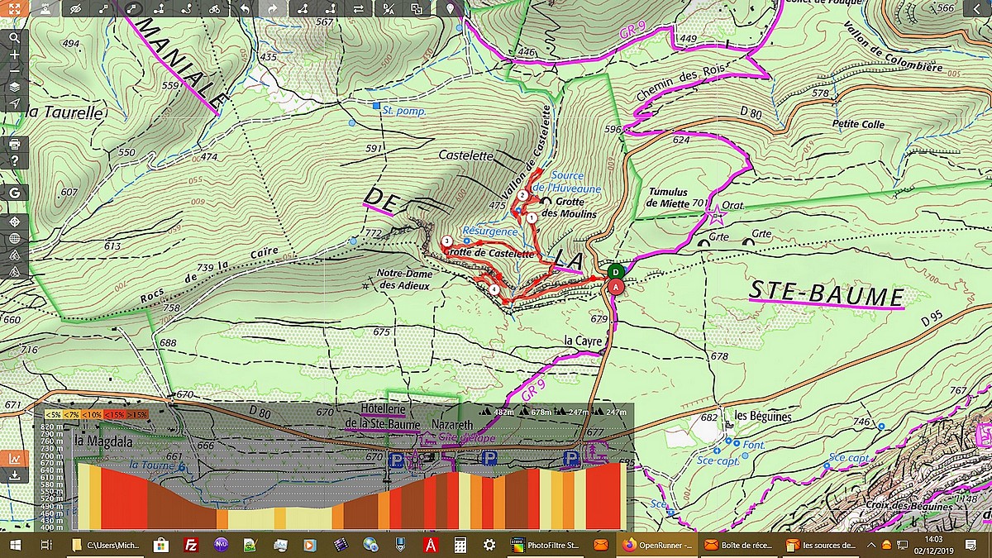Click the orange fullscreen expand icon
Viewport: 992px width, 558px height.
[x=14, y=8]
